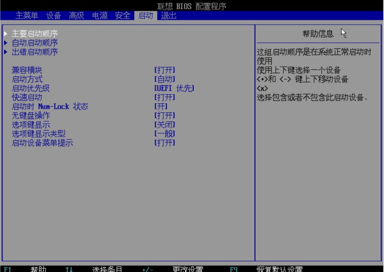Click the +/- 更改设置 footer hint
The height and width of the screenshot is (272, 384).
point(172,269)
